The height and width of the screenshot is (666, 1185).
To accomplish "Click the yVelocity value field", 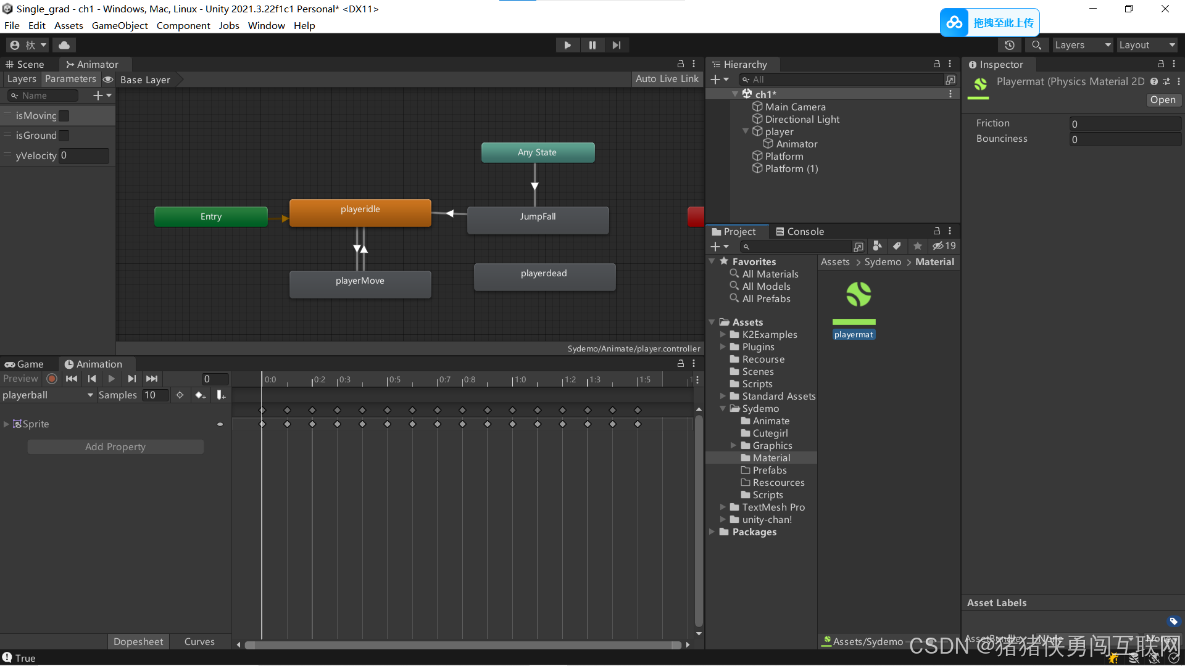I will pyautogui.click(x=83, y=155).
